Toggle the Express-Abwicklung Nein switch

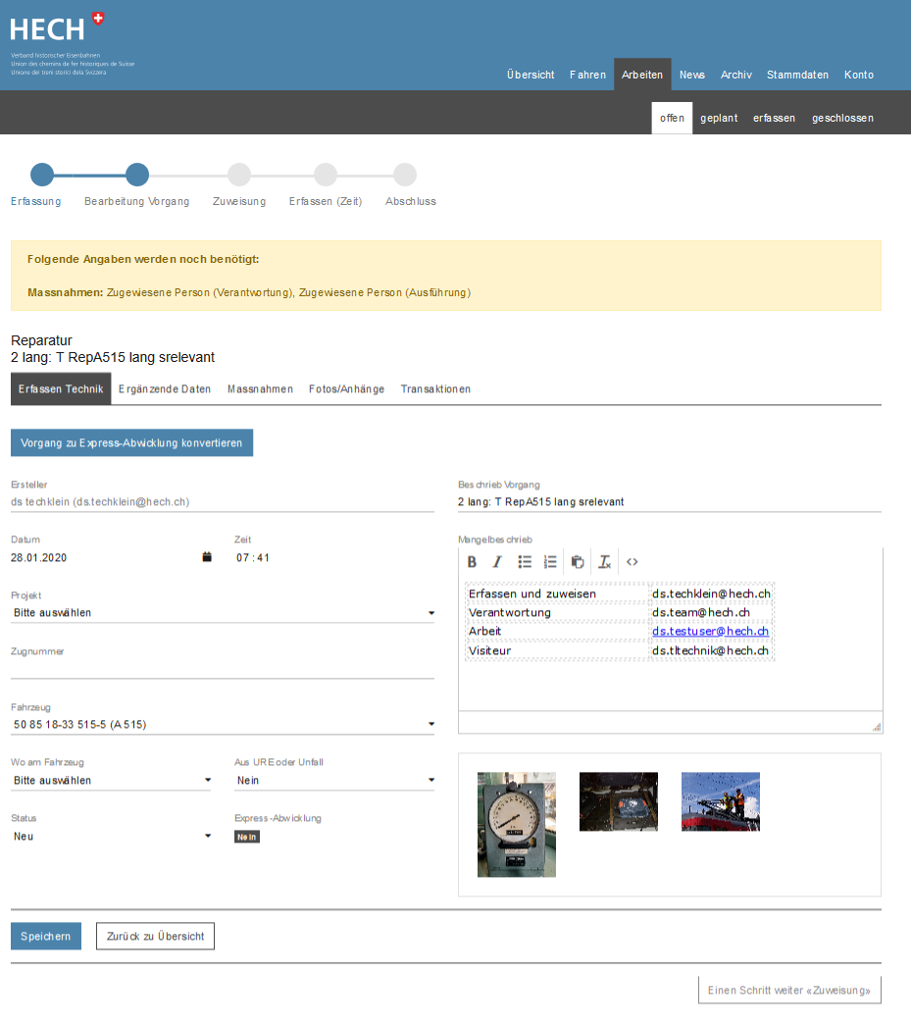[246, 837]
